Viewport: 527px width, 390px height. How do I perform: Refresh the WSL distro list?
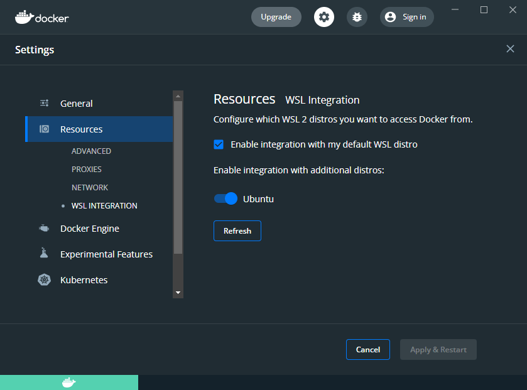[x=237, y=230]
